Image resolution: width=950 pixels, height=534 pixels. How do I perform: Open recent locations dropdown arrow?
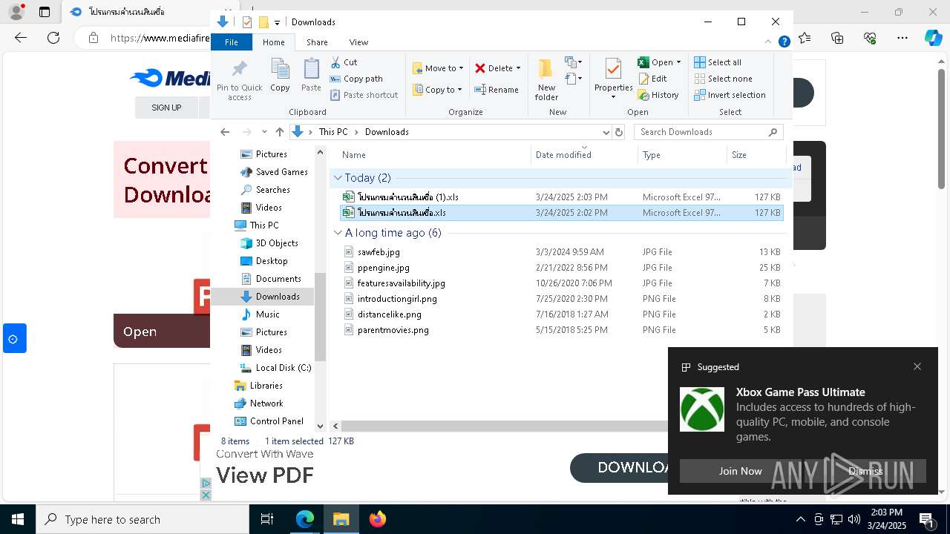pos(264,132)
